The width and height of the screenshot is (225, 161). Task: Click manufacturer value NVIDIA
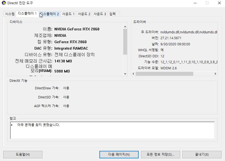pos(60,36)
